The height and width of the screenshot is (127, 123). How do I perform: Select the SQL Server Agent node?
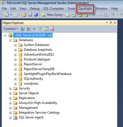[x=31, y=117]
